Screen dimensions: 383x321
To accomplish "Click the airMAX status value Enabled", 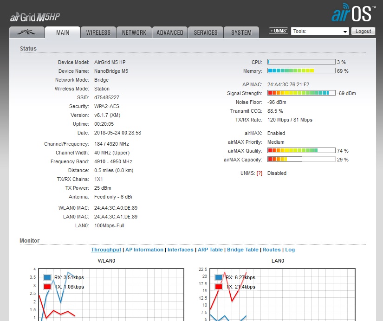I will coord(276,133).
